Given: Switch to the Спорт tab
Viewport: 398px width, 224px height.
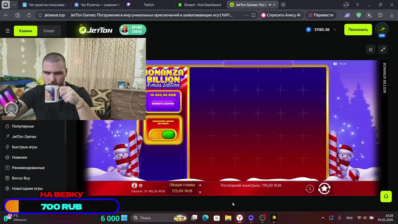Looking at the screenshot, I should coord(49,31).
